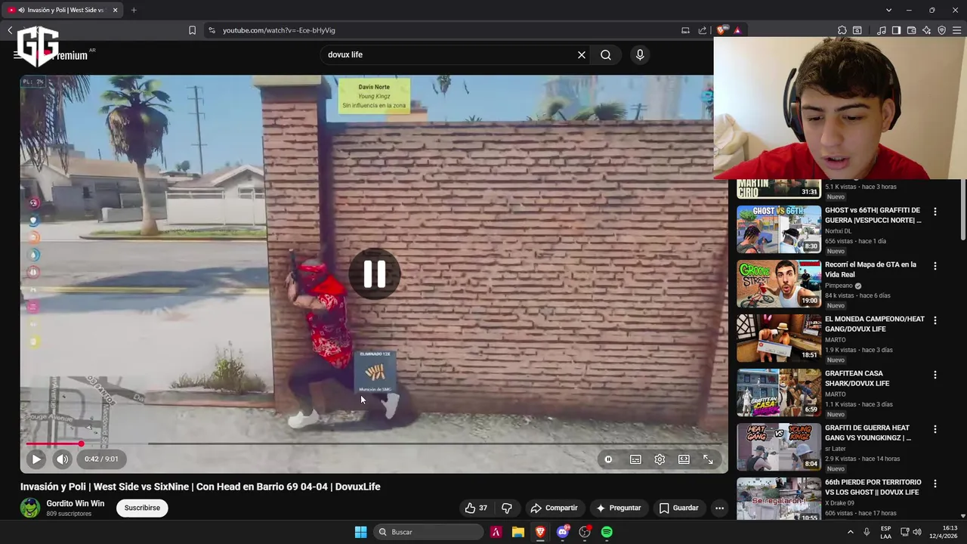
Task: Open options menu for GRAFITI DE GUERRA HEAT video
Action: 935,429
